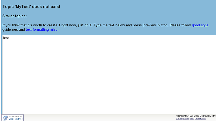This screenshot has height=121, width=216.
Task: Click the word 'VIRTUOSO' in the logo
Action: tap(15, 119)
